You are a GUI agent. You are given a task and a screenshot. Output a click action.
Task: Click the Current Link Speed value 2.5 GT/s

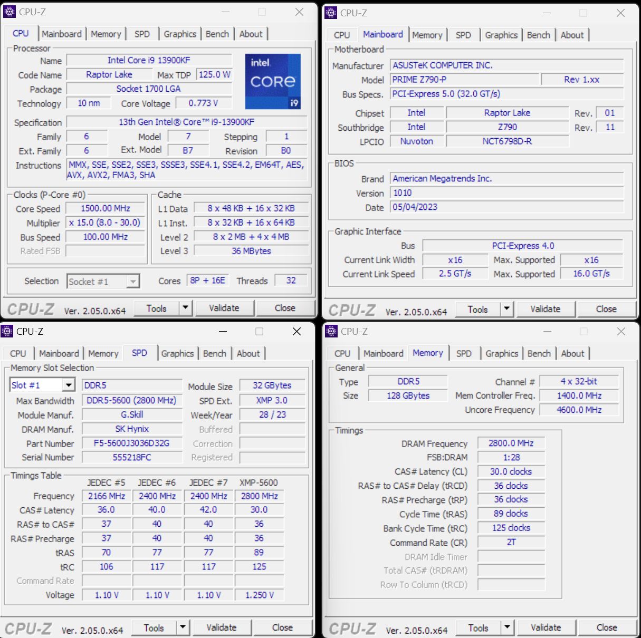[455, 274]
